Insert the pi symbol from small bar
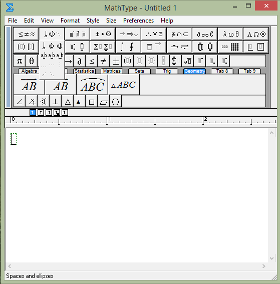The height and width of the screenshot is (284, 280). (20, 61)
